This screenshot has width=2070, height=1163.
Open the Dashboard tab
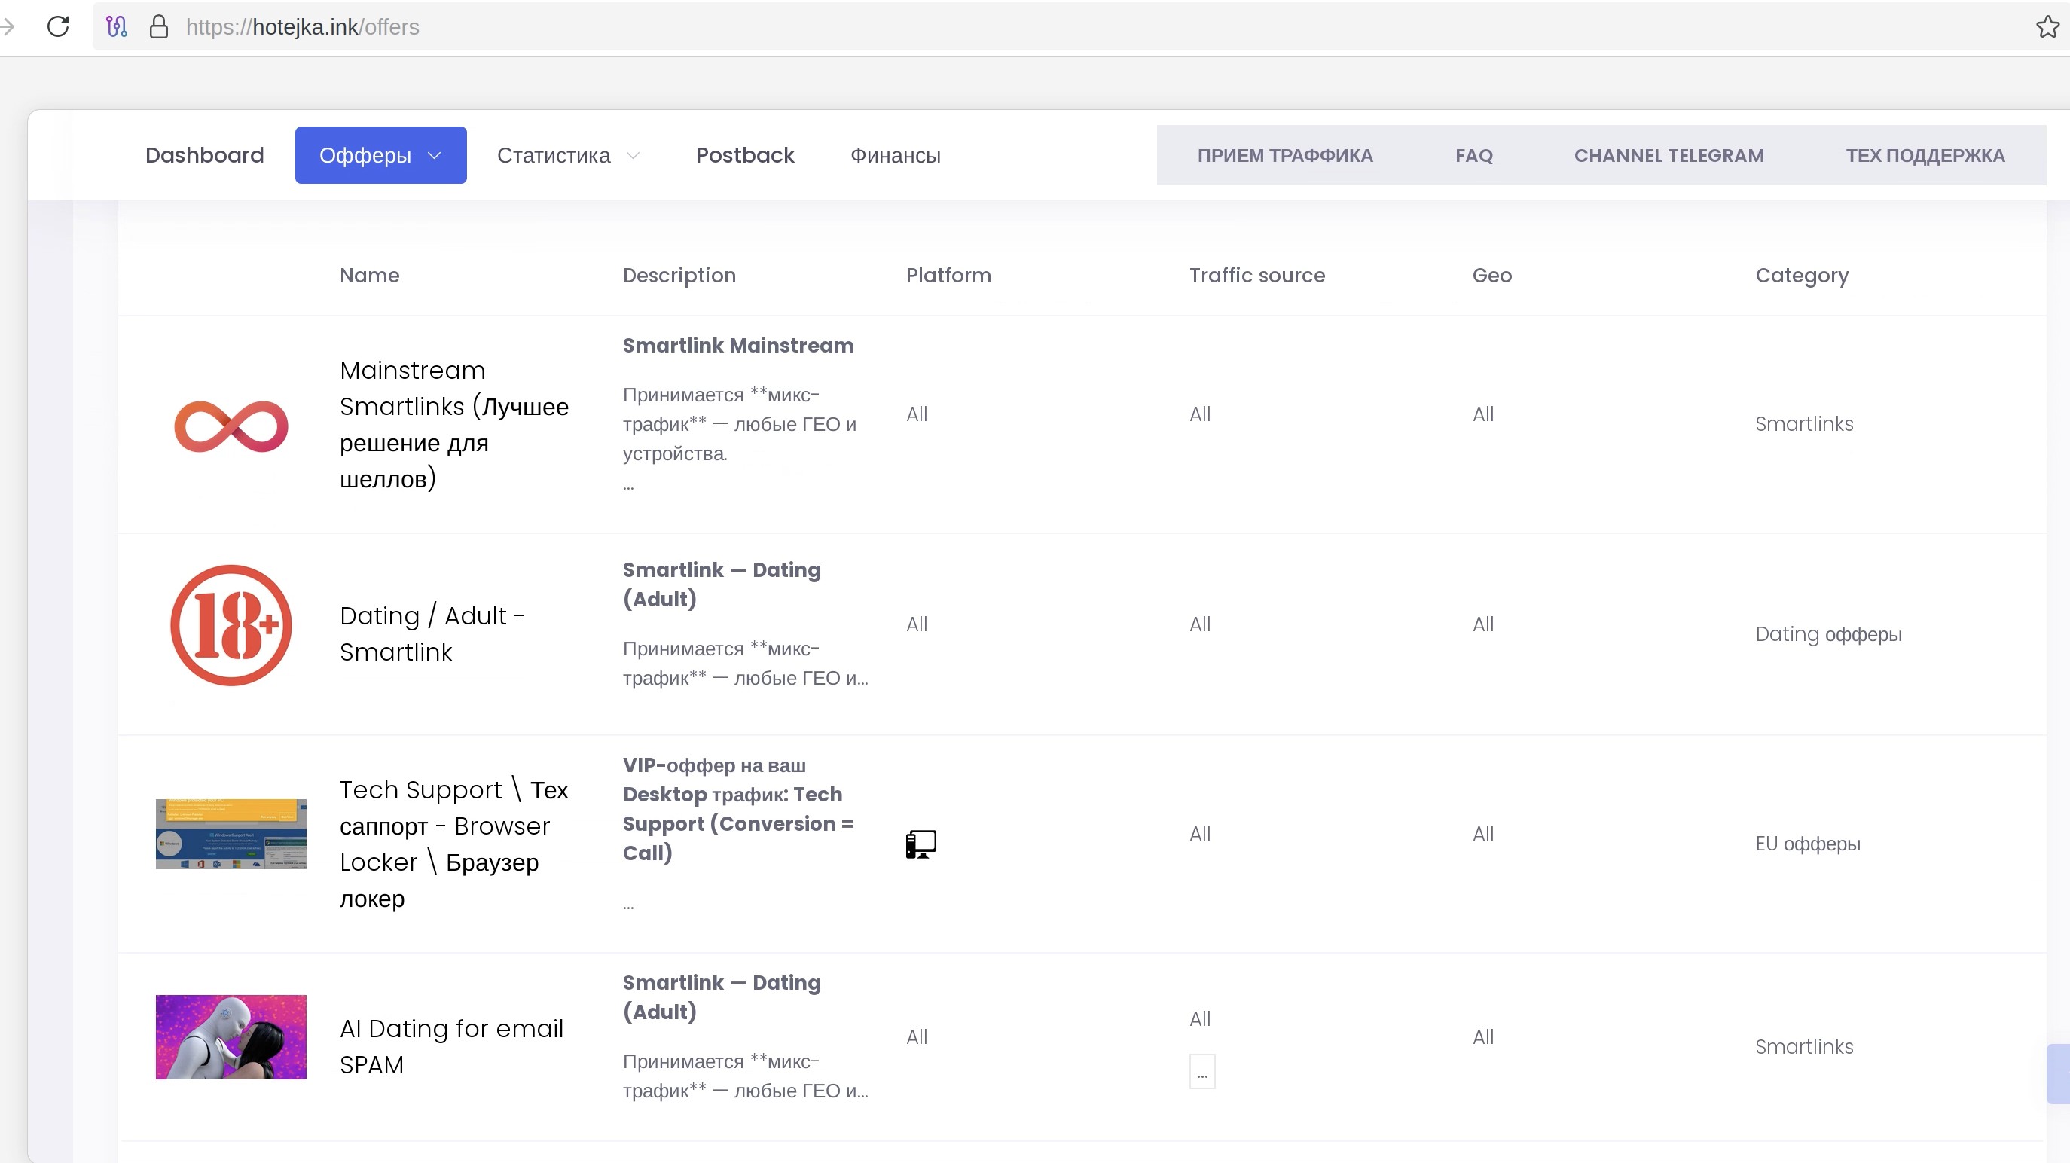204,155
